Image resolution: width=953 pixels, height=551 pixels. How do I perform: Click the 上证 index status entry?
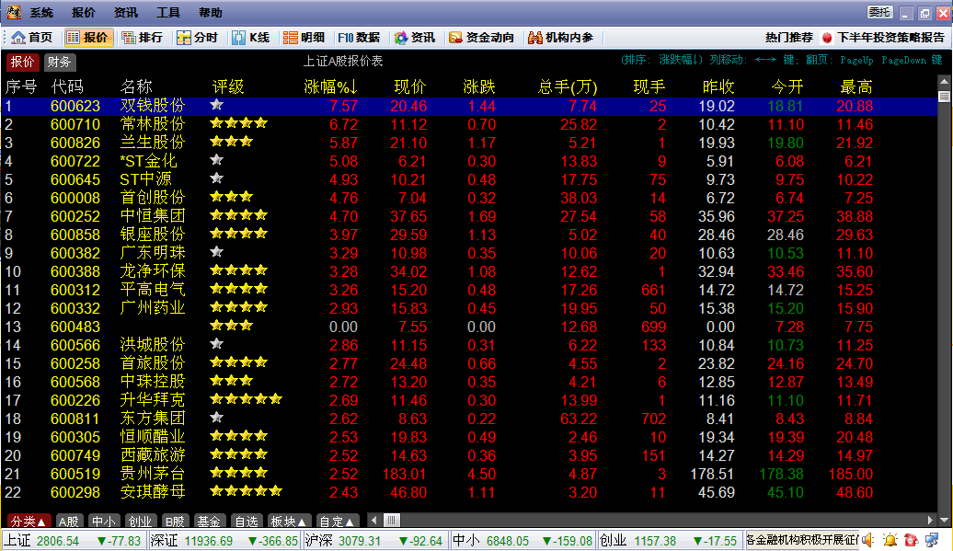click(x=75, y=541)
